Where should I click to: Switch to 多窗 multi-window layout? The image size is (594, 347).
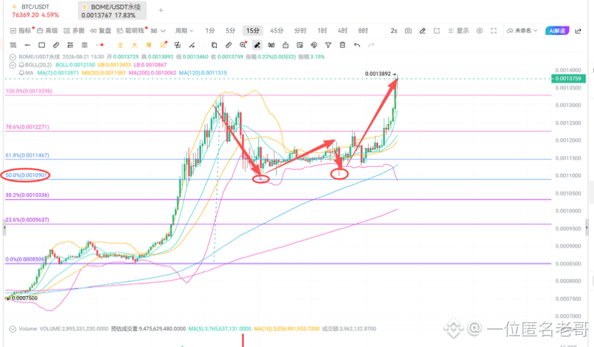tap(74, 31)
